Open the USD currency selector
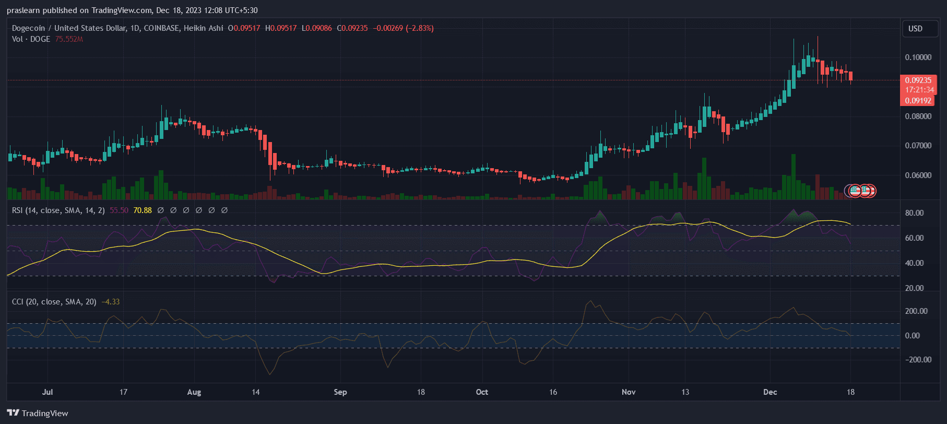The width and height of the screenshot is (947, 424). pyautogui.click(x=915, y=29)
